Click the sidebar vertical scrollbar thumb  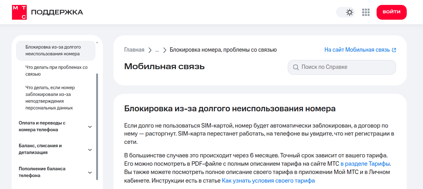97,127
